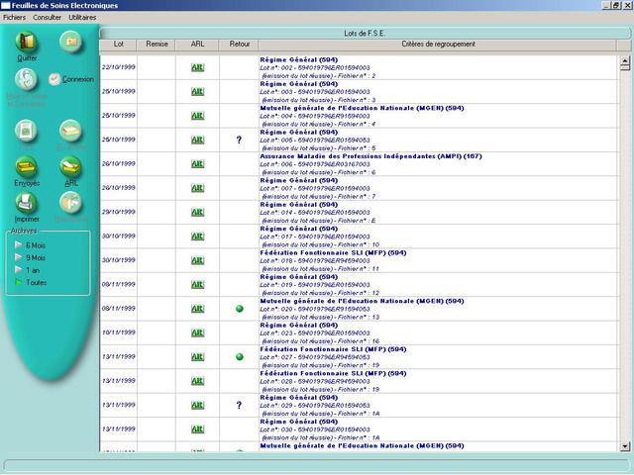Click the scrollbar down arrow
Viewport: 634px width, 475px height.
[x=625, y=446]
